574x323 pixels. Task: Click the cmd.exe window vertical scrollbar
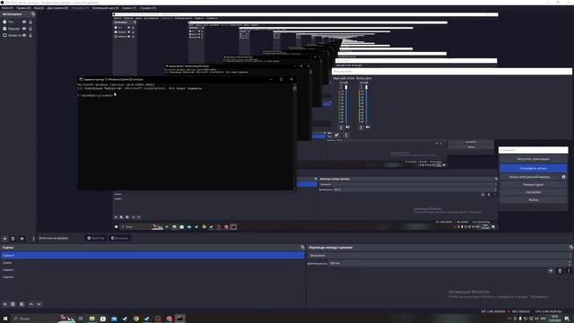pyautogui.click(x=295, y=137)
